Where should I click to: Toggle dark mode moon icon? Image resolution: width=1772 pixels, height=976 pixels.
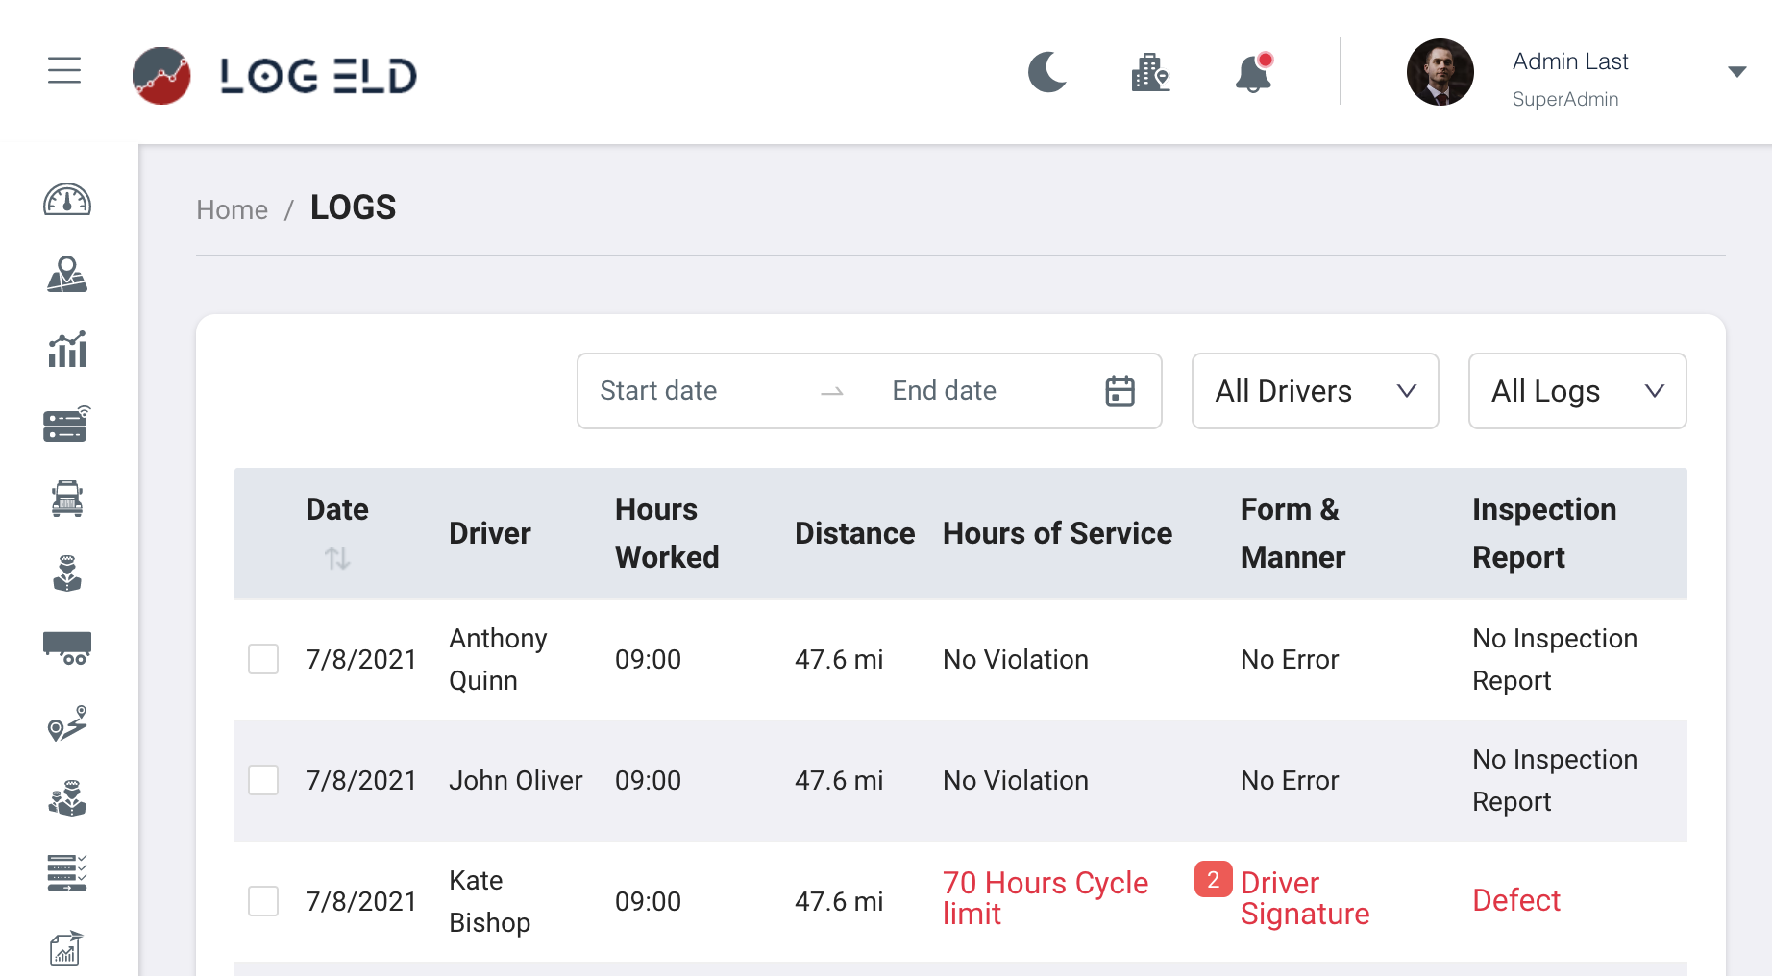[1047, 72]
